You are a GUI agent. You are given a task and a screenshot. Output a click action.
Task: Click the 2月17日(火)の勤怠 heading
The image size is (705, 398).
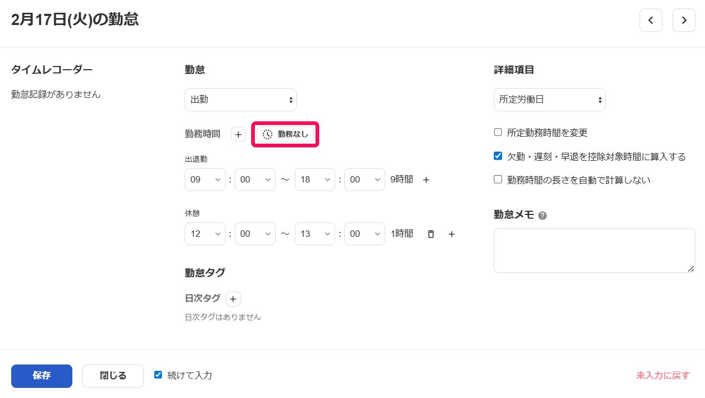tap(75, 20)
